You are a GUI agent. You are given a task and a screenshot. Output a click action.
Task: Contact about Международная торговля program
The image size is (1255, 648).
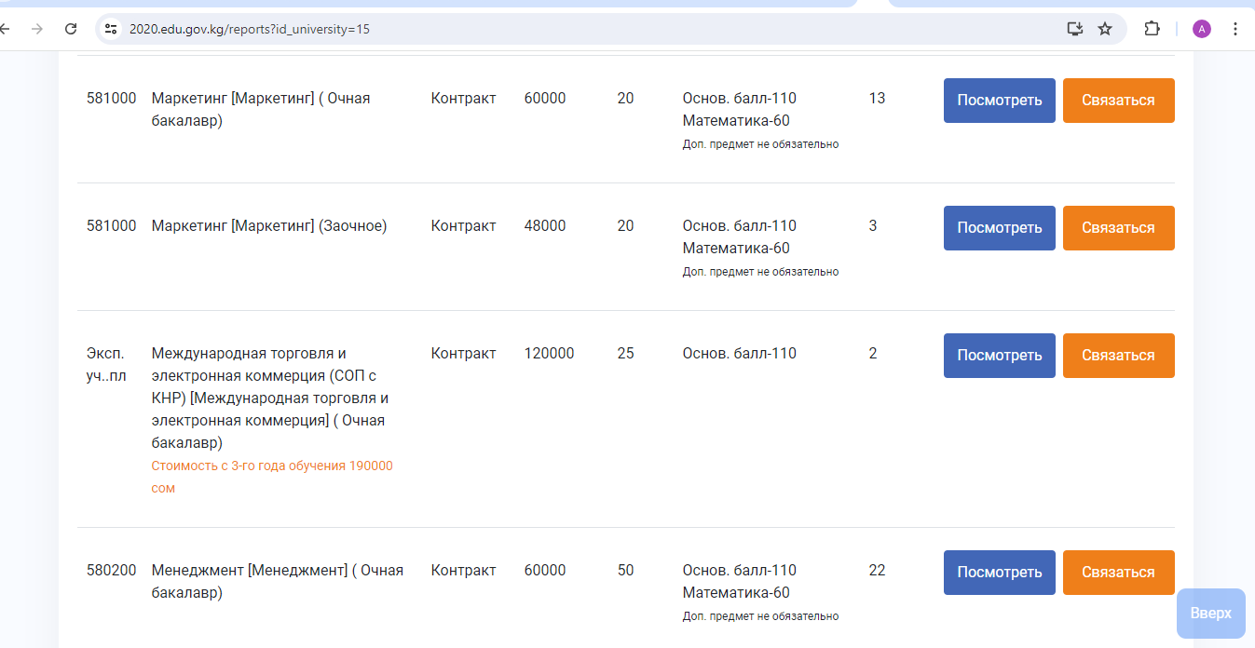1118,356
